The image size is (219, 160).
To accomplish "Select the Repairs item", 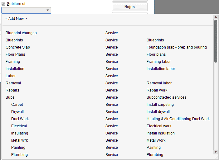I will [x=12, y=90].
